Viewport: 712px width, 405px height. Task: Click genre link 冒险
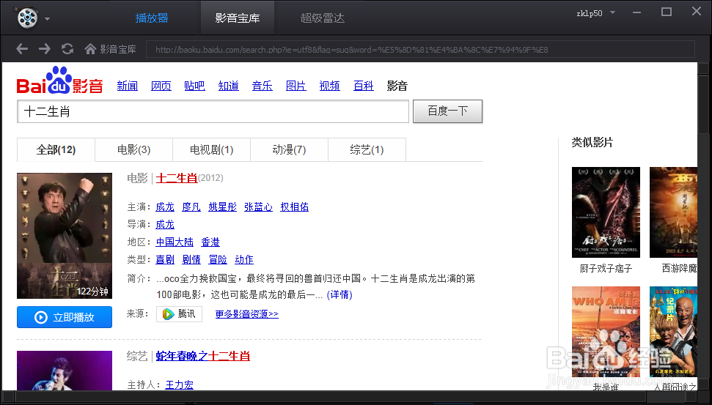[x=218, y=259]
